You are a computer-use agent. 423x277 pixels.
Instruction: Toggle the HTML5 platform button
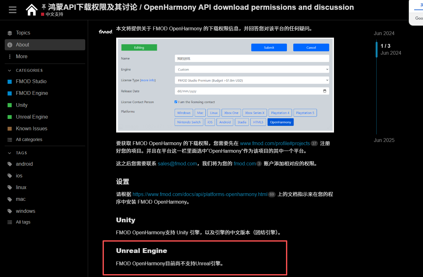pyautogui.click(x=258, y=122)
